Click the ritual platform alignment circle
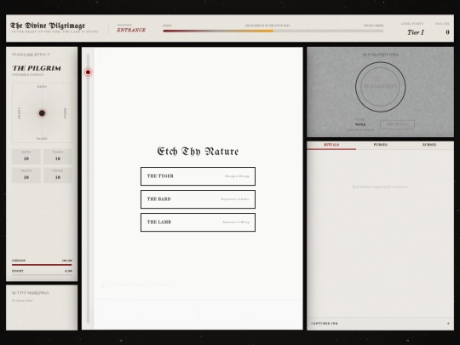Screen dimensions: 460x345 click(x=381, y=87)
